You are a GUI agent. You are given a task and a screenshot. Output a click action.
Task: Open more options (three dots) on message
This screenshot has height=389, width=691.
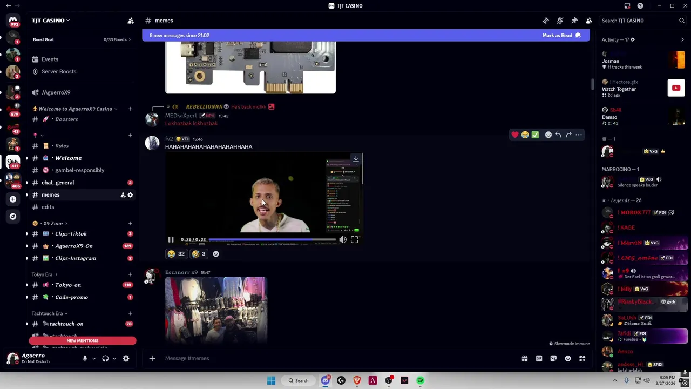click(579, 135)
